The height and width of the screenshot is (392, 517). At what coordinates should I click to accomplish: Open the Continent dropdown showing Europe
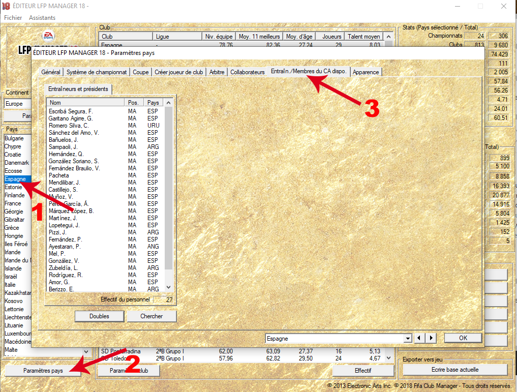point(18,104)
